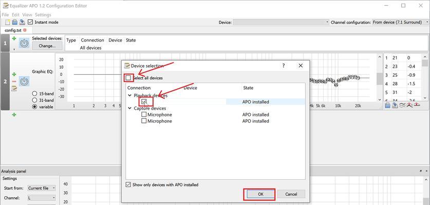Select the first Microphone row's APO installed state
This screenshot has width=430, height=205.
click(256, 115)
